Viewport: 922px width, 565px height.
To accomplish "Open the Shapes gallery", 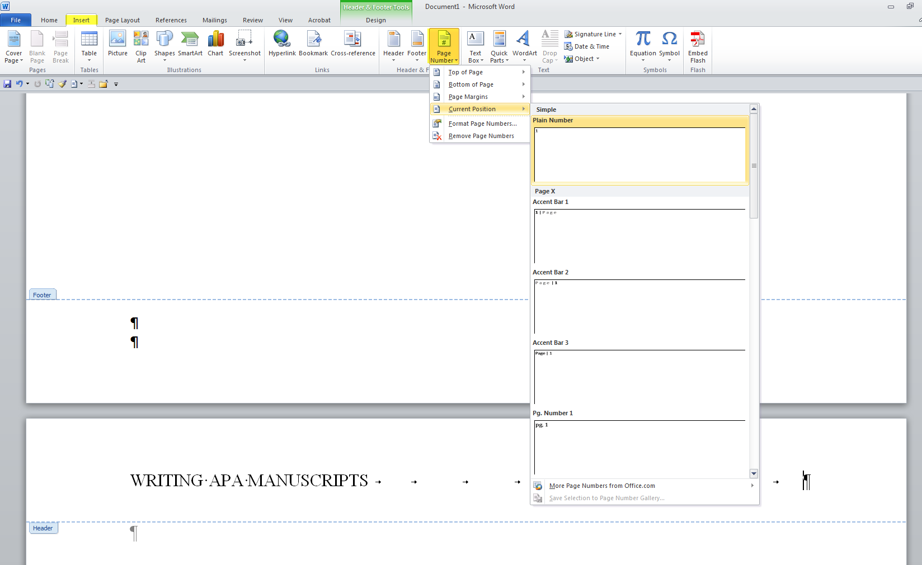I will click(164, 47).
